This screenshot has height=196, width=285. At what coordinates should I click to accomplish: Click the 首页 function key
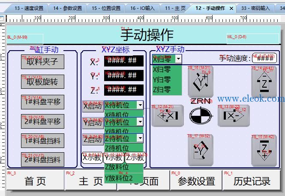(x=36, y=181)
